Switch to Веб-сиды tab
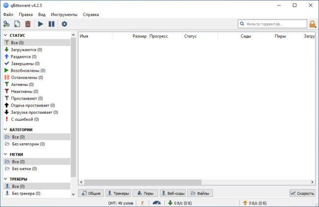The height and width of the screenshot is (207, 319). pyautogui.click(x=173, y=193)
